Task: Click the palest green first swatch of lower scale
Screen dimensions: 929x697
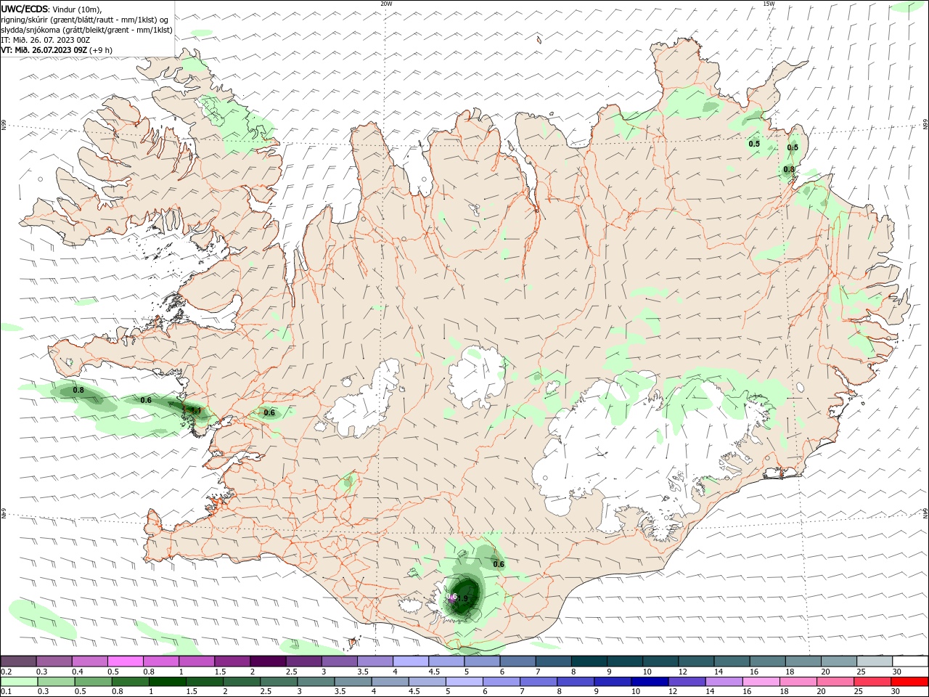Action: tap(18, 682)
